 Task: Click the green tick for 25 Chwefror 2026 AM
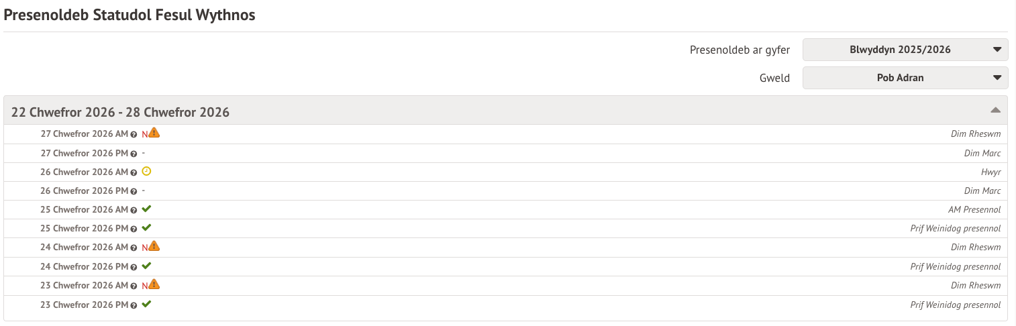146,209
